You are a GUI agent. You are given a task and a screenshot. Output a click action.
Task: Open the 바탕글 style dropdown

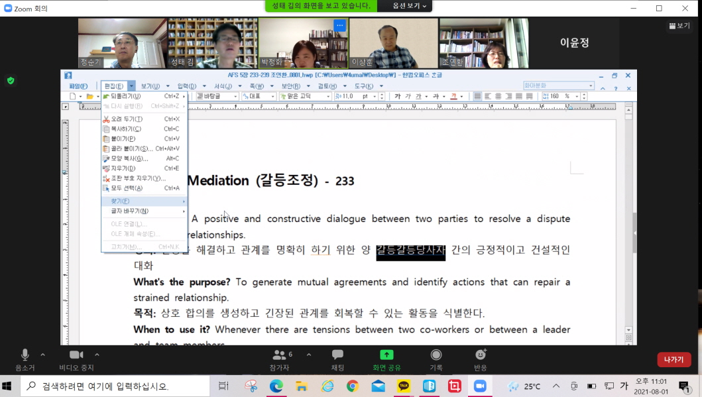[236, 96]
